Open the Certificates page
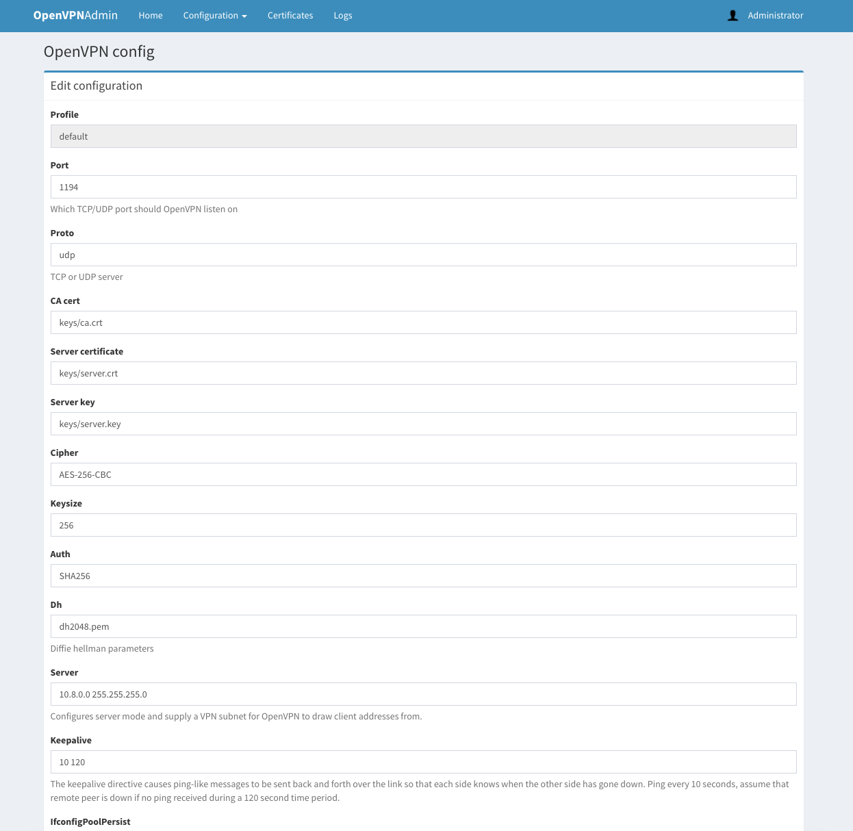853x831 pixels. tap(290, 15)
